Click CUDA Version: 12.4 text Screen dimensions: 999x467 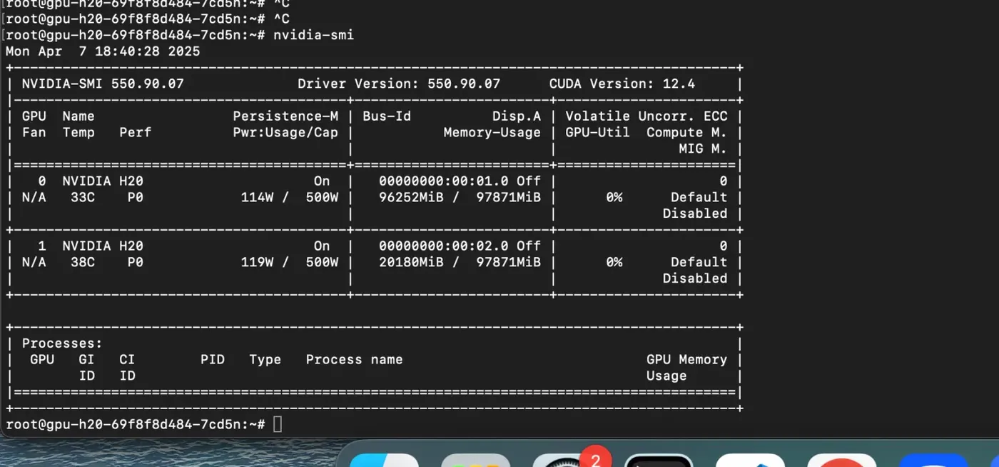click(622, 84)
